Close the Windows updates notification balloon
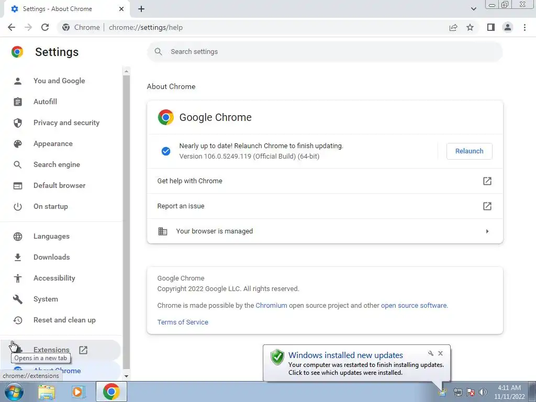 [x=440, y=353]
